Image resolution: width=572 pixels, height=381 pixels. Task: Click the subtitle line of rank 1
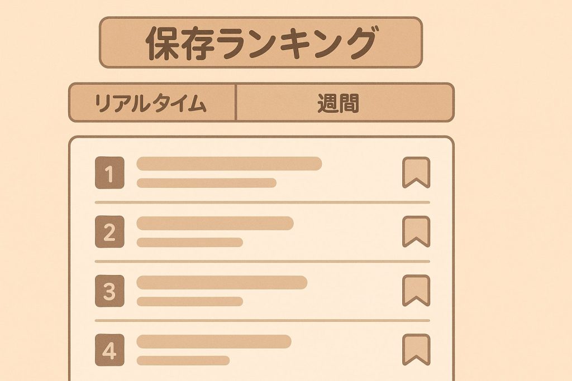(207, 183)
